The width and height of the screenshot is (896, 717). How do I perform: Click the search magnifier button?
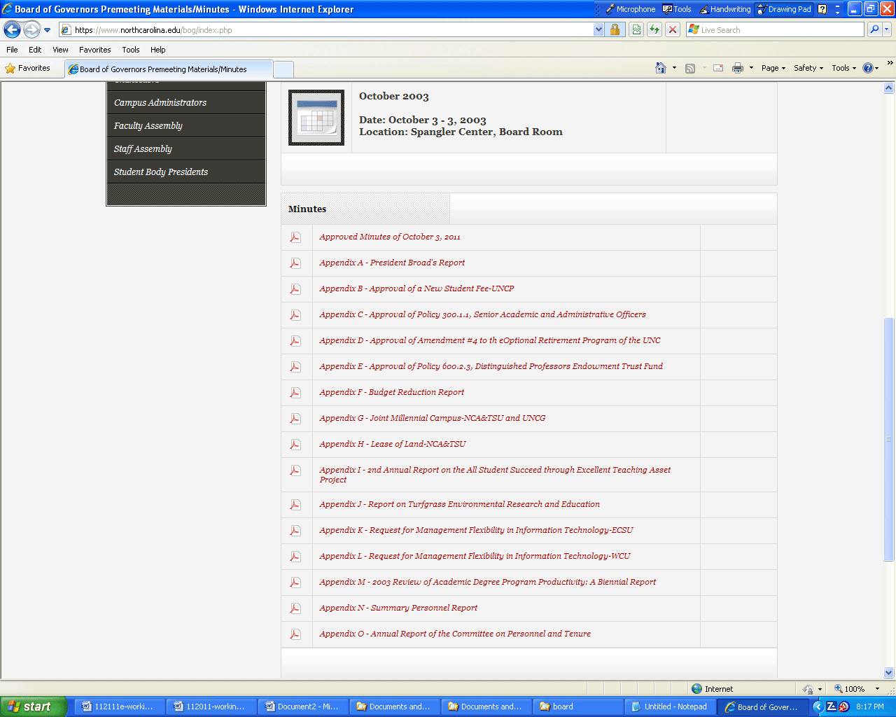click(874, 30)
